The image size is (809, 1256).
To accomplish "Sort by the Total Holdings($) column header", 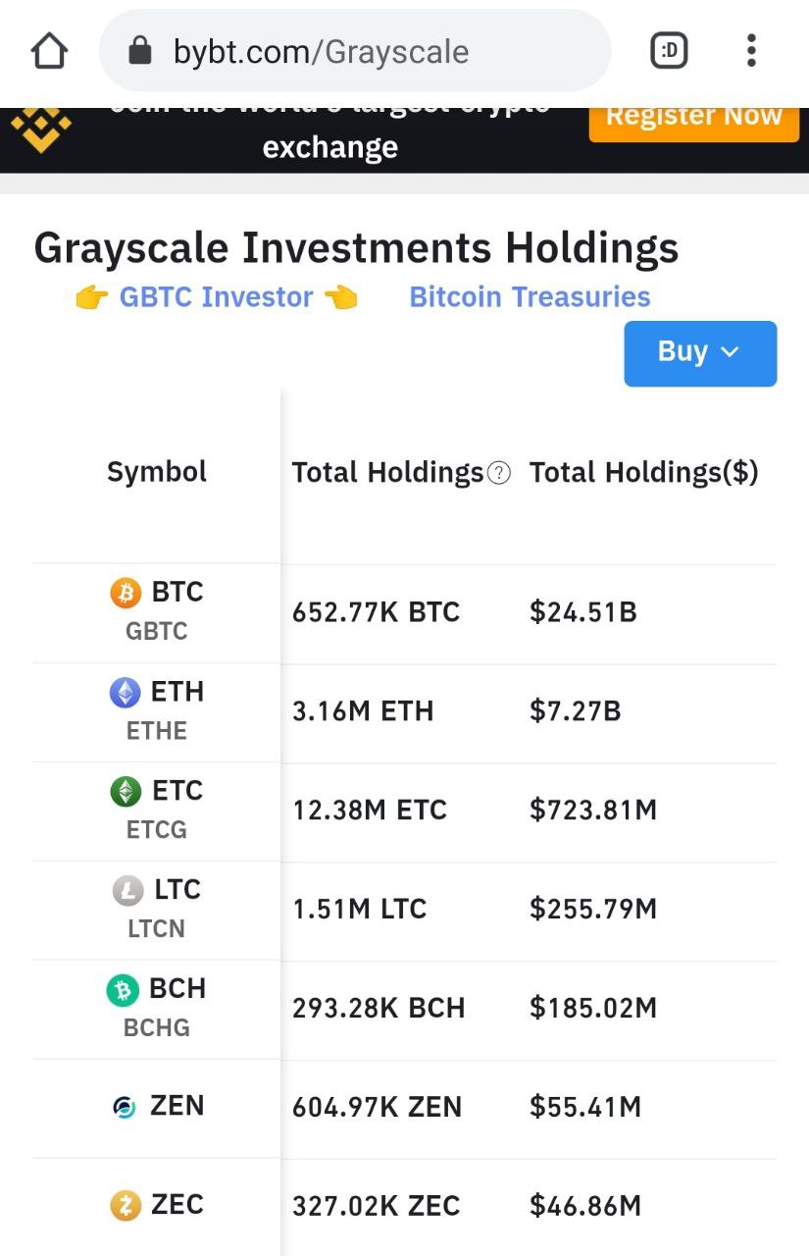I will pyautogui.click(x=644, y=473).
